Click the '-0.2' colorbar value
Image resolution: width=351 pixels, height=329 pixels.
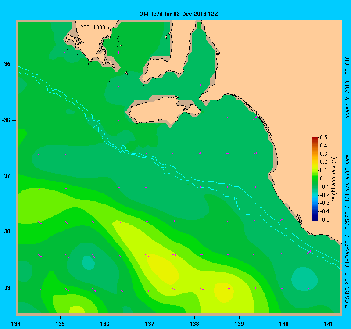325,195
